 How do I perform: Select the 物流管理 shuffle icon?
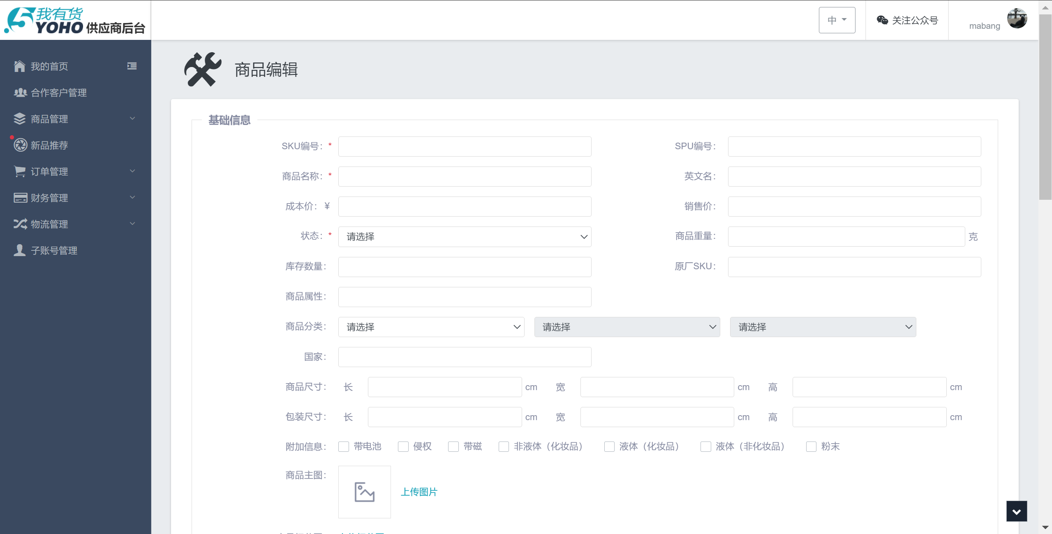point(19,224)
